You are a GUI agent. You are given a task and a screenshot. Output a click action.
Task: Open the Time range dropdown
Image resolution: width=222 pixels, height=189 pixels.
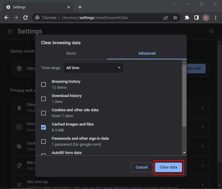93,68
